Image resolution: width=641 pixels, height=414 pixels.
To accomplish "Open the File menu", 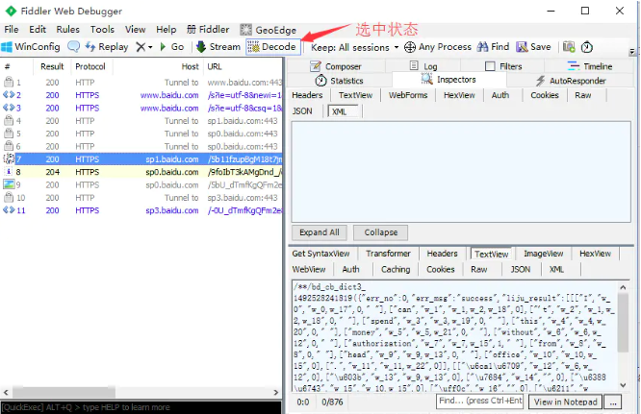I will (x=11, y=30).
